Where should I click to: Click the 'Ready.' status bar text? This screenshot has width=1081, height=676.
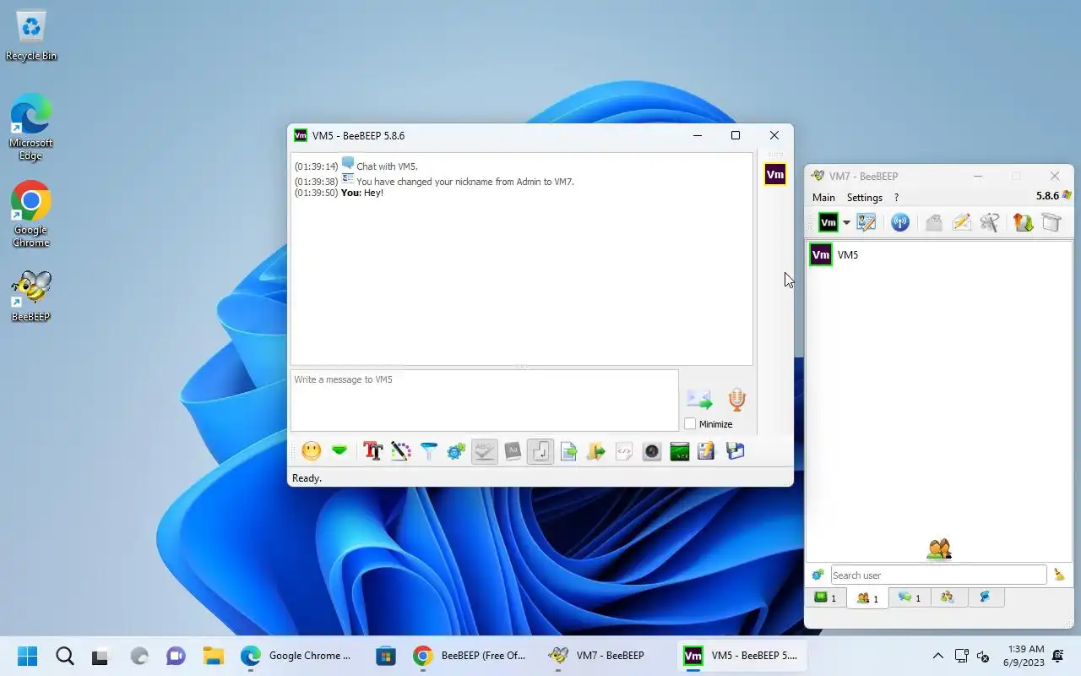point(307,478)
